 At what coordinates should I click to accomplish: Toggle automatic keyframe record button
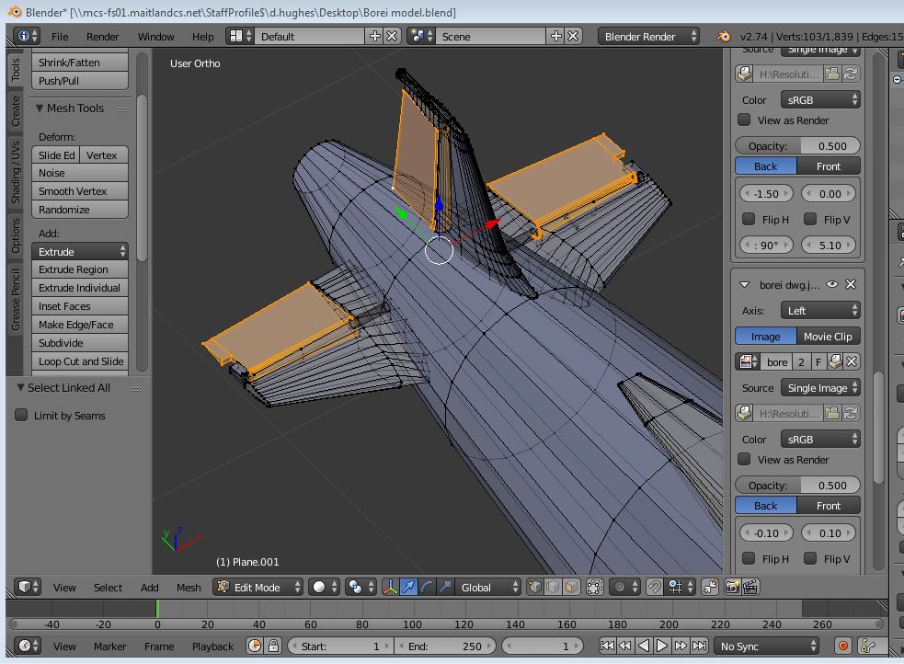[843, 646]
